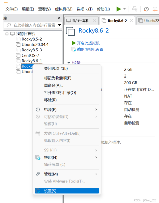Image resolution: width=159 pixels, height=203 pixels.
Task: Choose 关闭选项卡(B) in context menu
Action: click(67, 69)
